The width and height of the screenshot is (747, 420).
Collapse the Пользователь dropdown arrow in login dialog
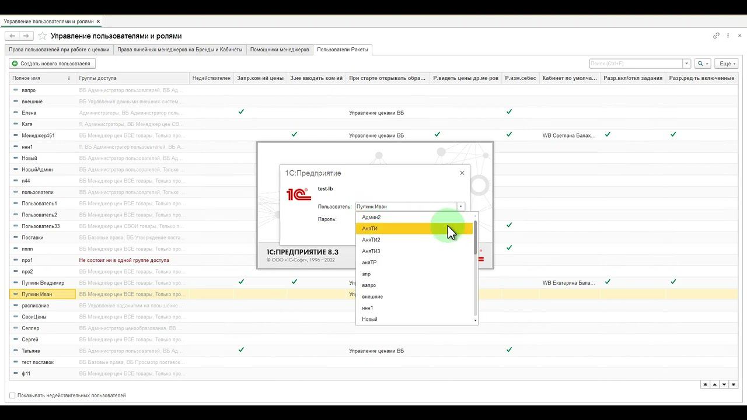click(460, 206)
